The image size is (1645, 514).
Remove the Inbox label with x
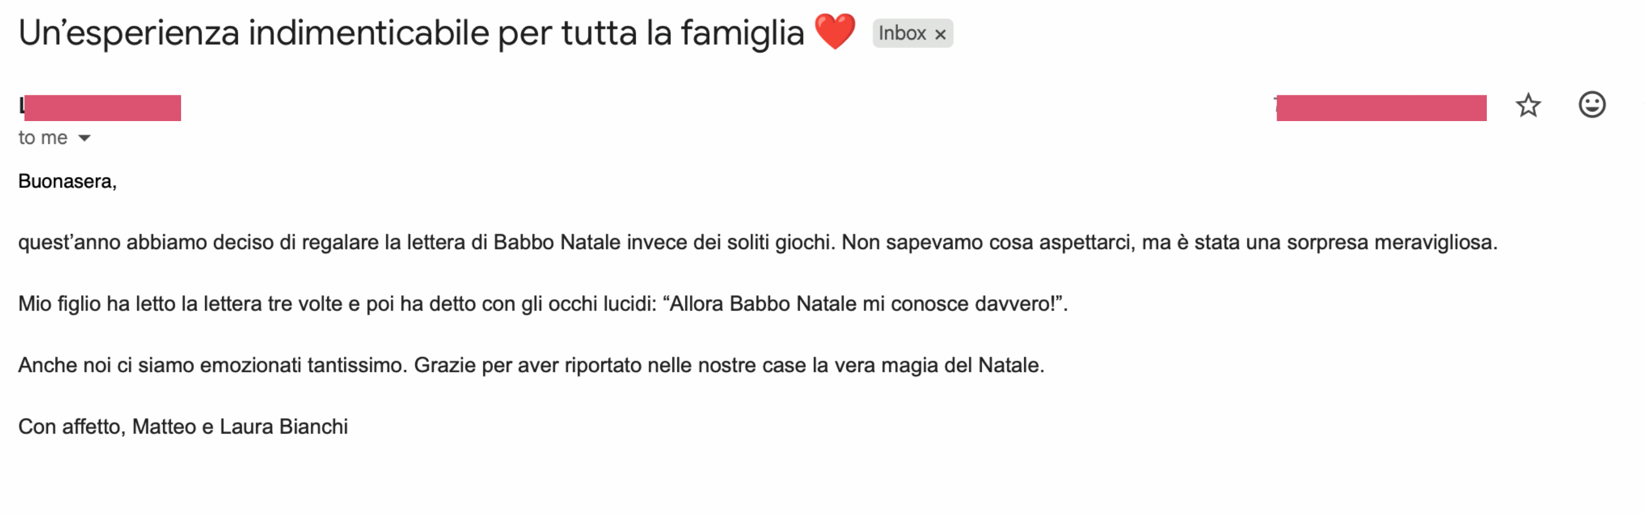pyautogui.click(x=940, y=34)
